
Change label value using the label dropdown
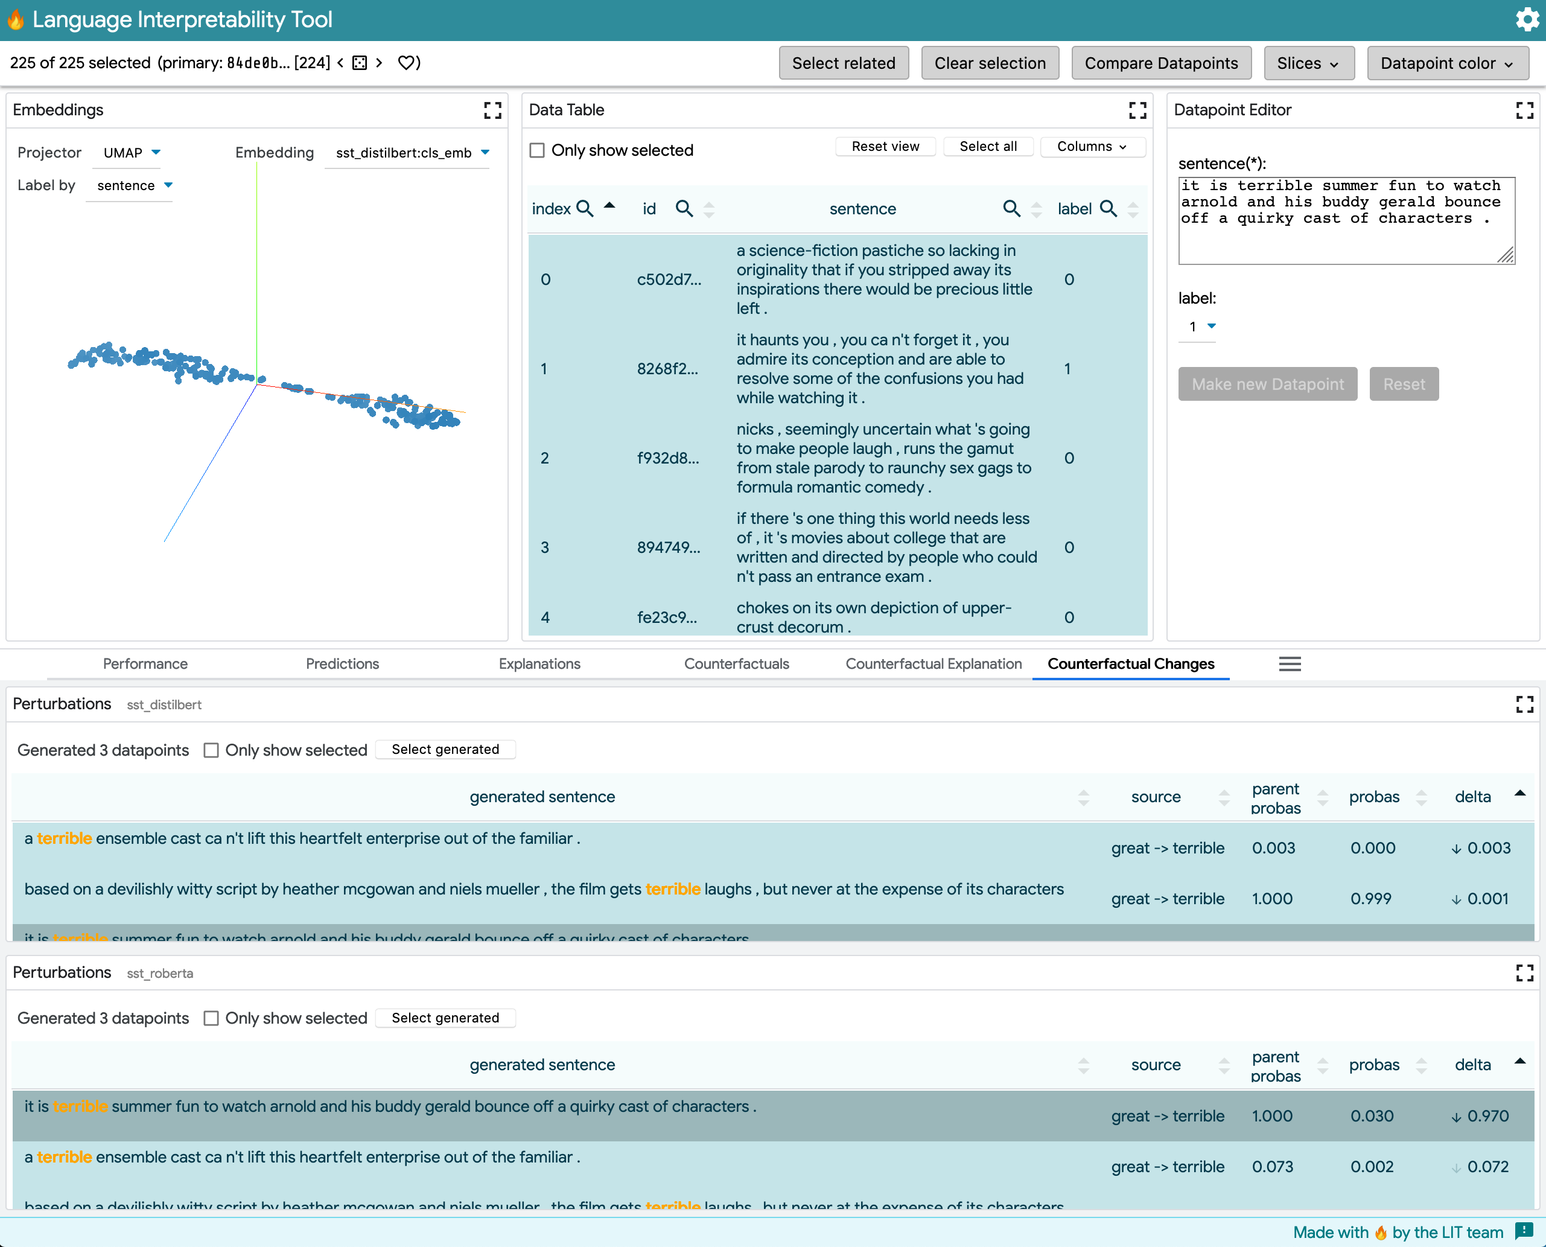click(1197, 327)
